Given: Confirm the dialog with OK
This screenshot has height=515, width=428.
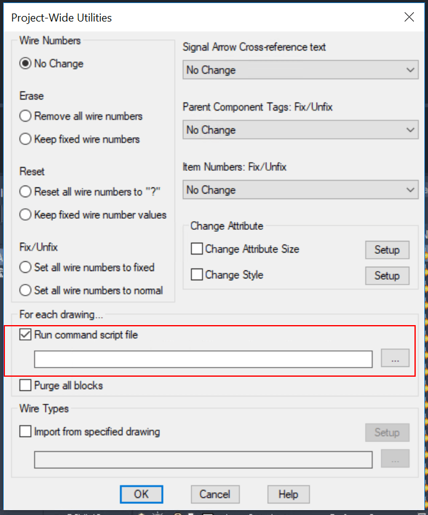Looking at the screenshot, I should click(x=141, y=494).
